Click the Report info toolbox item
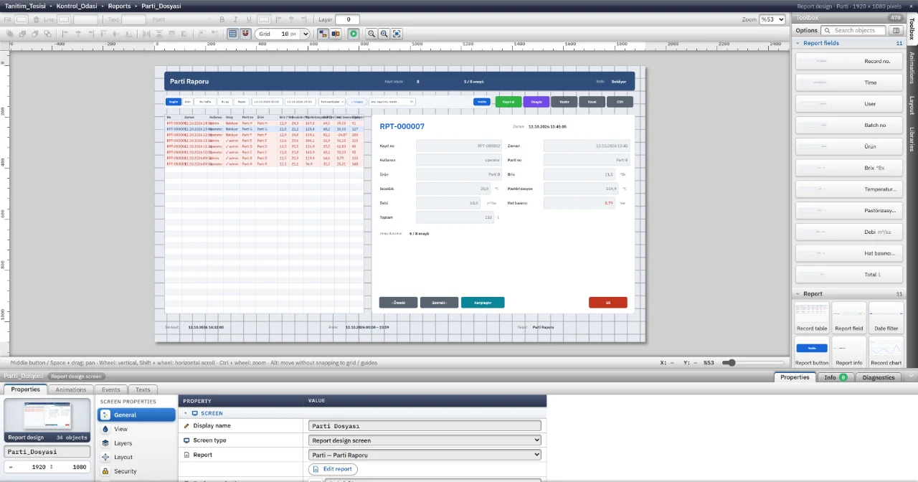Viewport: 918px width, 482px height. (x=849, y=351)
